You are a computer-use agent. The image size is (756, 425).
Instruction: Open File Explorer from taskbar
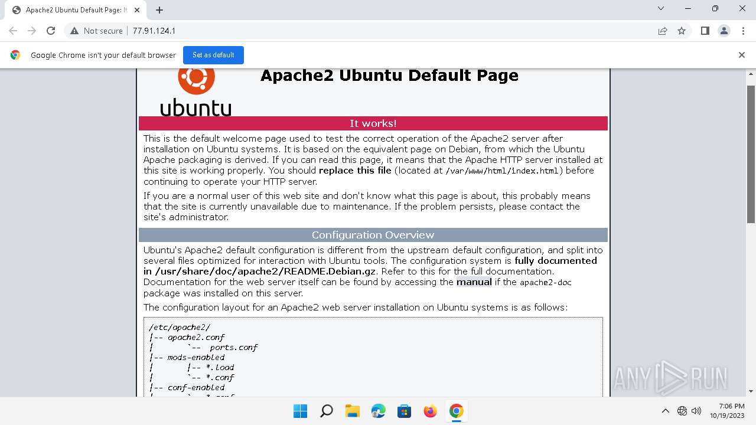coord(352,411)
